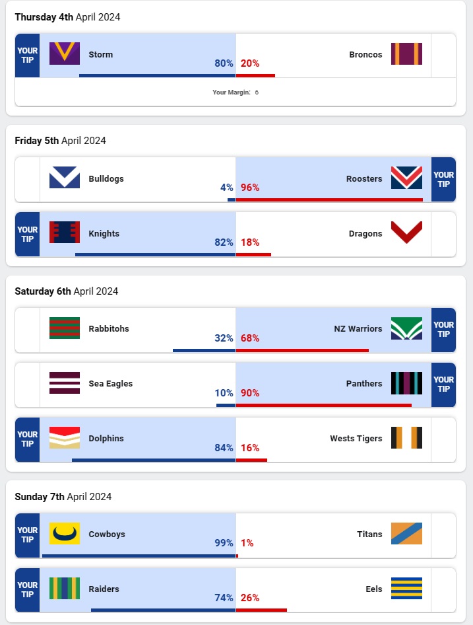473x625 pixels.
Task: Click the Your Tip badge beside Roosters
Action: click(443, 179)
